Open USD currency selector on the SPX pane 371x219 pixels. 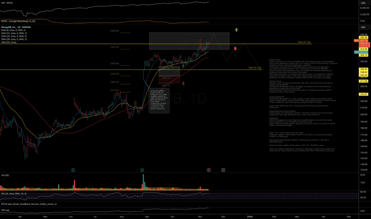[x=363, y=2]
